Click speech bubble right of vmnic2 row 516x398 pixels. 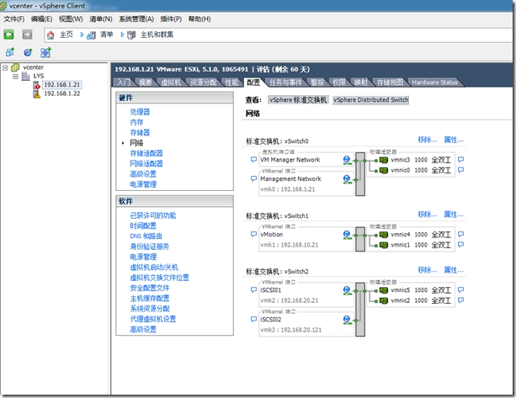[x=461, y=300]
